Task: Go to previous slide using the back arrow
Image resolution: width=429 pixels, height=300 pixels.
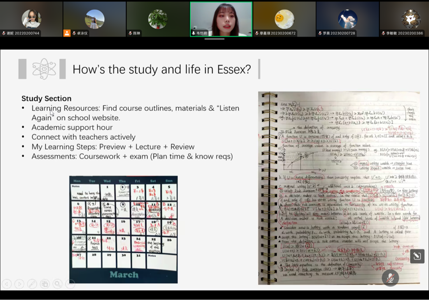Action: click(x=7, y=284)
